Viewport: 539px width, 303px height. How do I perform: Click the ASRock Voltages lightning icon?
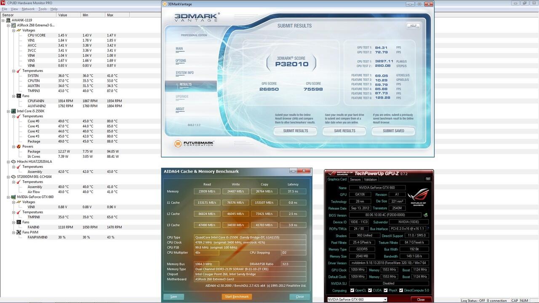click(19, 30)
